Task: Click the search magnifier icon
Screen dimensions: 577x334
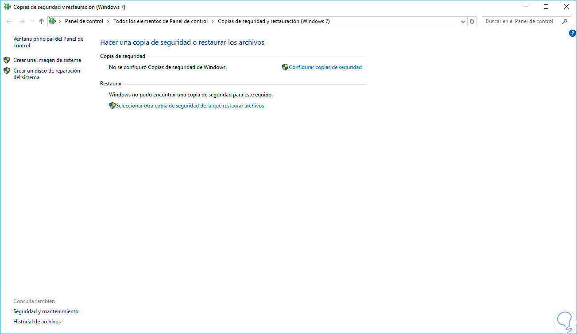Action: [x=565, y=21]
